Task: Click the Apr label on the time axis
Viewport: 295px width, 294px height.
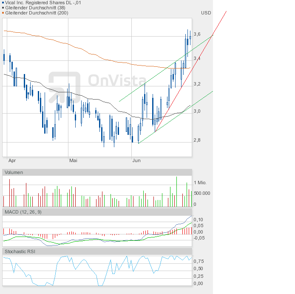Action: [12, 160]
